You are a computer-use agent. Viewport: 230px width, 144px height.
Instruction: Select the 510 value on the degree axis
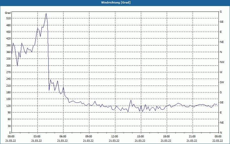coord(9,18)
